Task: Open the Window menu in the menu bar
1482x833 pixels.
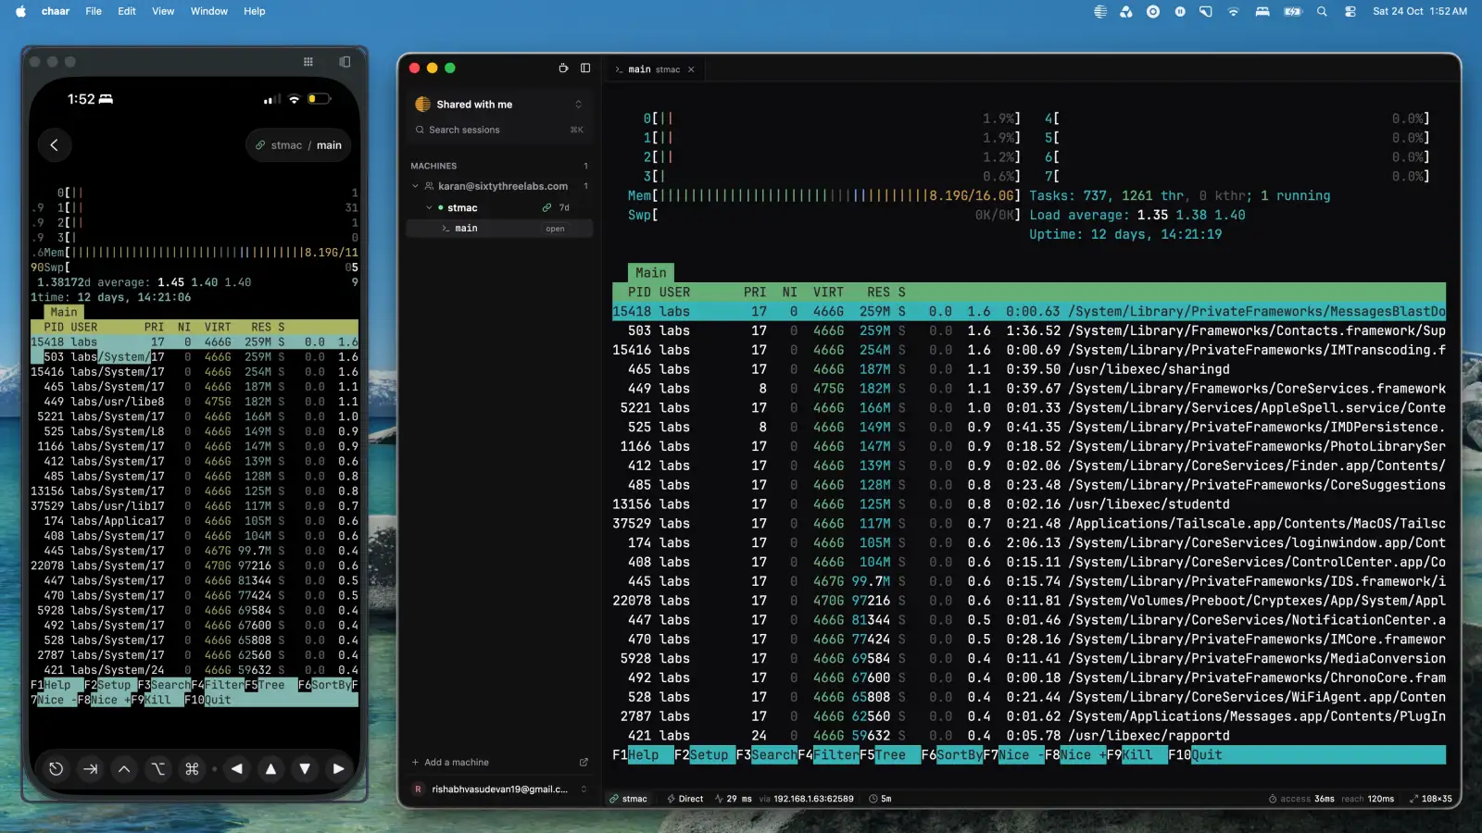Action: point(209,11)
